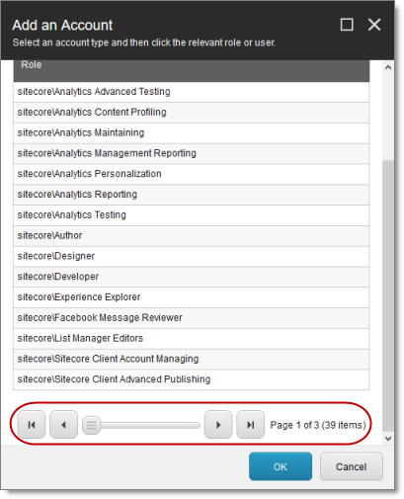Go to first page of roles

(x=32, y=425)
